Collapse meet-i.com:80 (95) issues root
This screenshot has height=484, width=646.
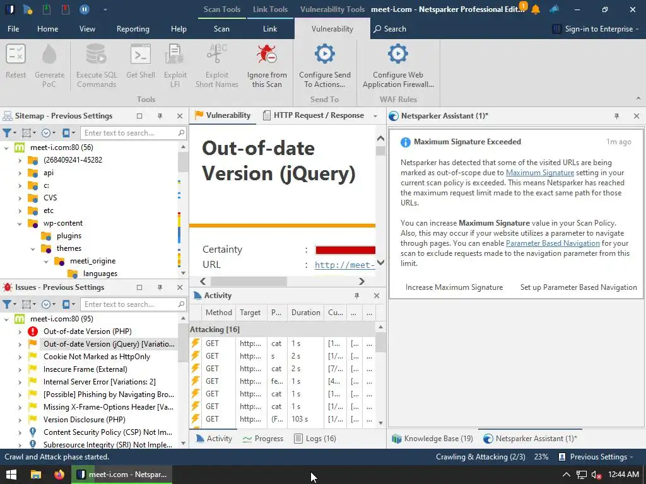(6, 319)
